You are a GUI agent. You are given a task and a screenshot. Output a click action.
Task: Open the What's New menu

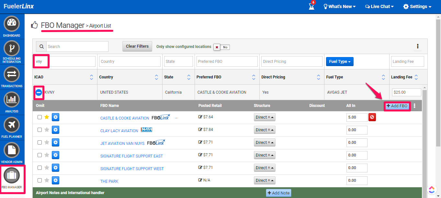pyautogui.click(x=339, y=6)
